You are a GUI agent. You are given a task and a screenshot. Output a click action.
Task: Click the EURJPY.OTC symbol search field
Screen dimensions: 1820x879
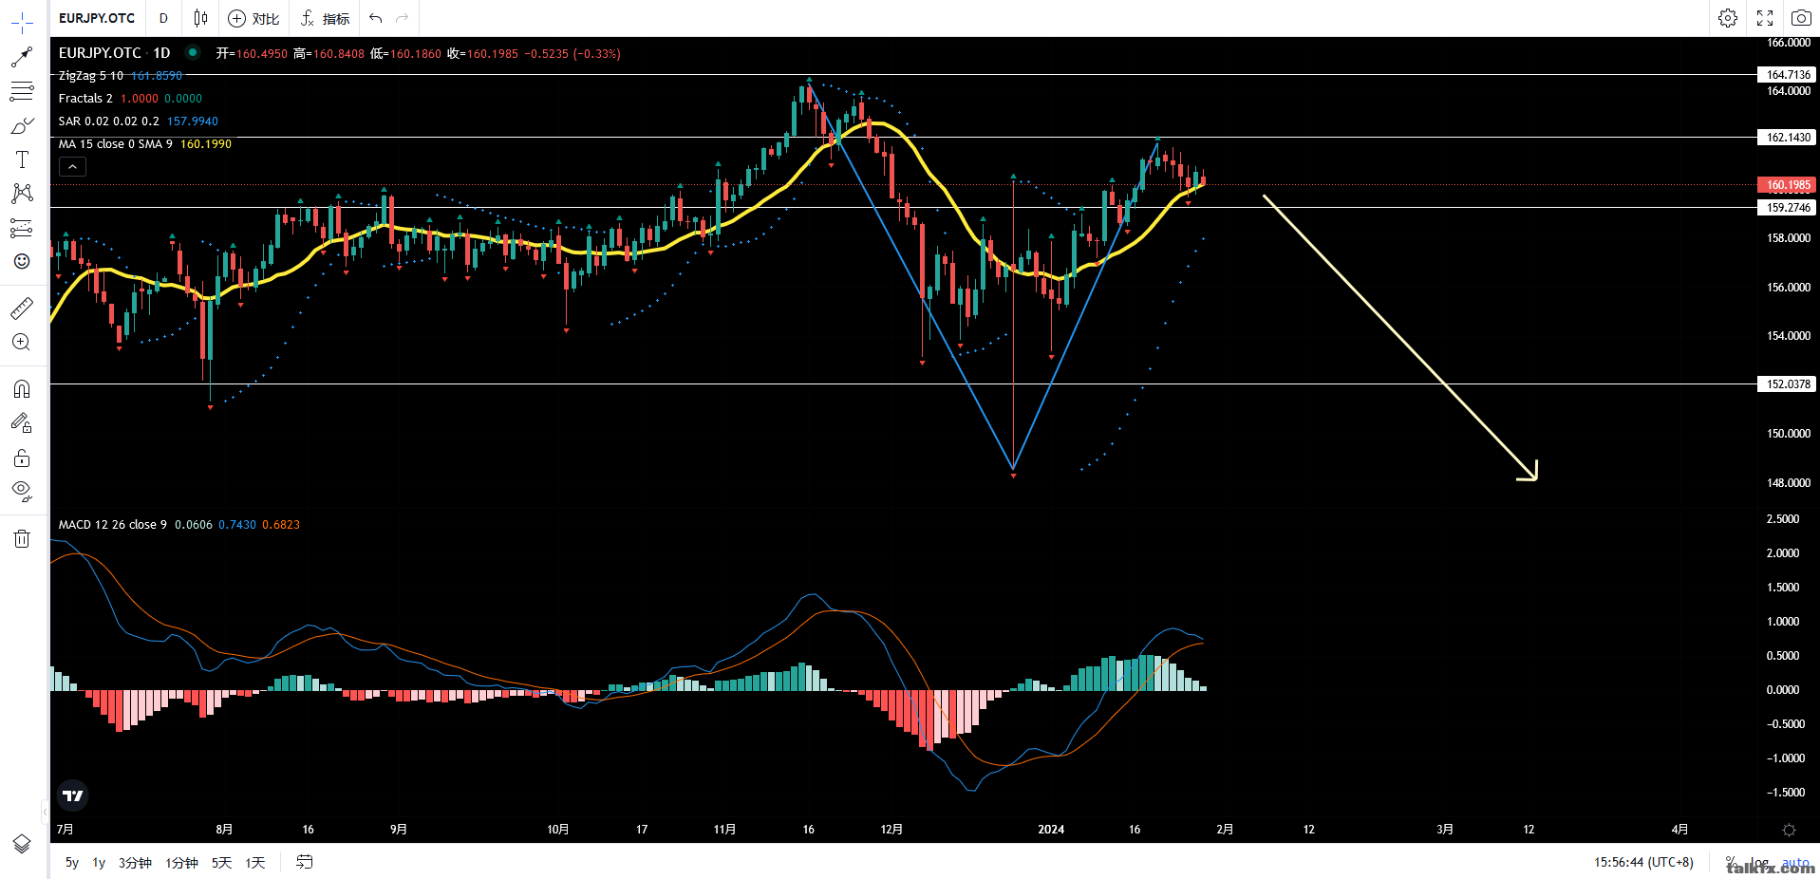tap(97, 18)
